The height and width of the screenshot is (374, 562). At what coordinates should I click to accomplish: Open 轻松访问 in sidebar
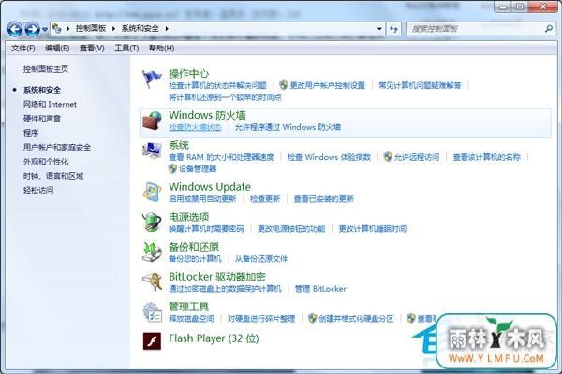(x=38, y=190)
